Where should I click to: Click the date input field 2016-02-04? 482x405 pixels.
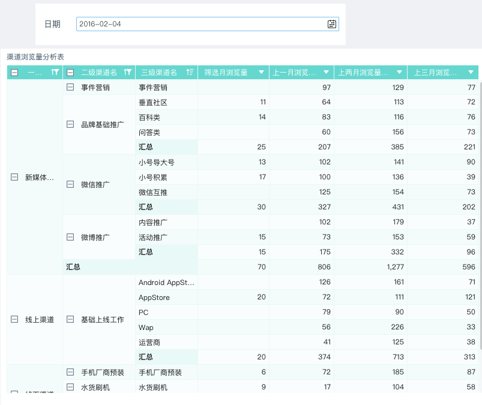(x=208, y=24)
